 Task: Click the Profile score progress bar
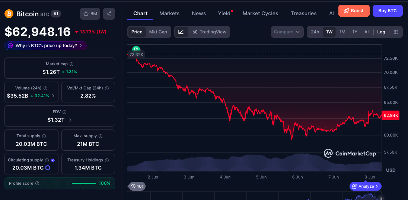point(84,183)
